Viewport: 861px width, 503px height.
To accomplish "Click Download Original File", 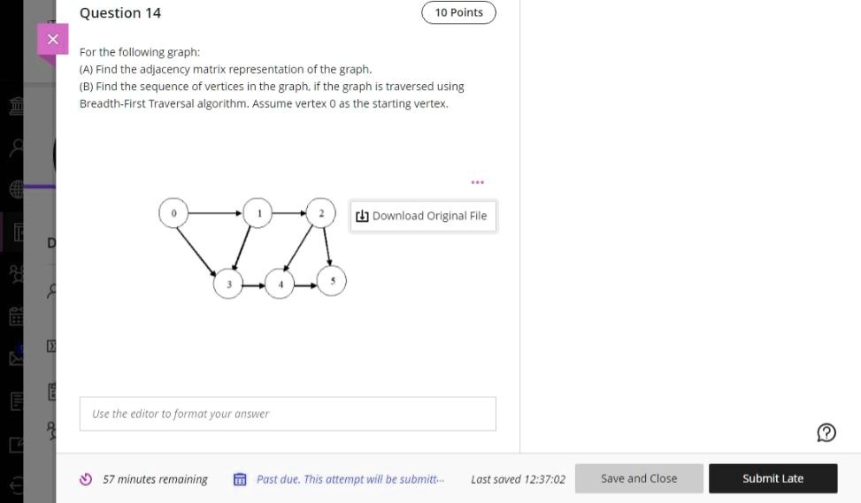I will click(x=423, y=216).
